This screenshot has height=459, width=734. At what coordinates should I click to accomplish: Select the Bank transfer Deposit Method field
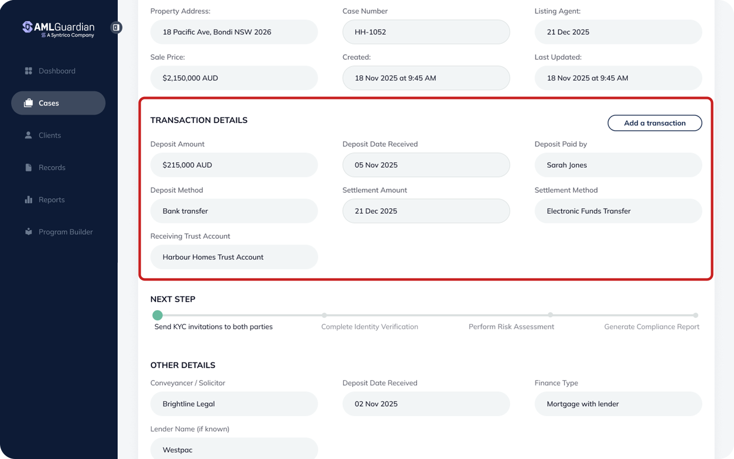(x=234, y=211)
